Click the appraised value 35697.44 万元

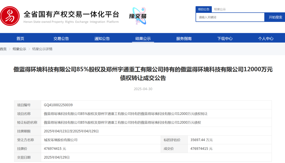[x=202, y=140]
